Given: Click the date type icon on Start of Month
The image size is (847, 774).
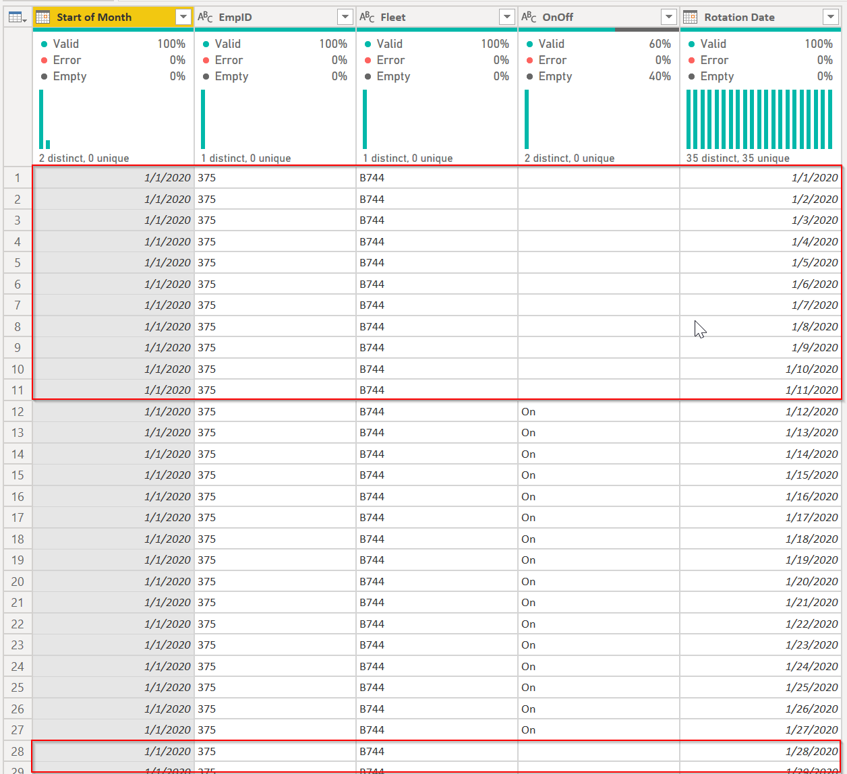Looking at the screenshot, I should tap(44, 16).
